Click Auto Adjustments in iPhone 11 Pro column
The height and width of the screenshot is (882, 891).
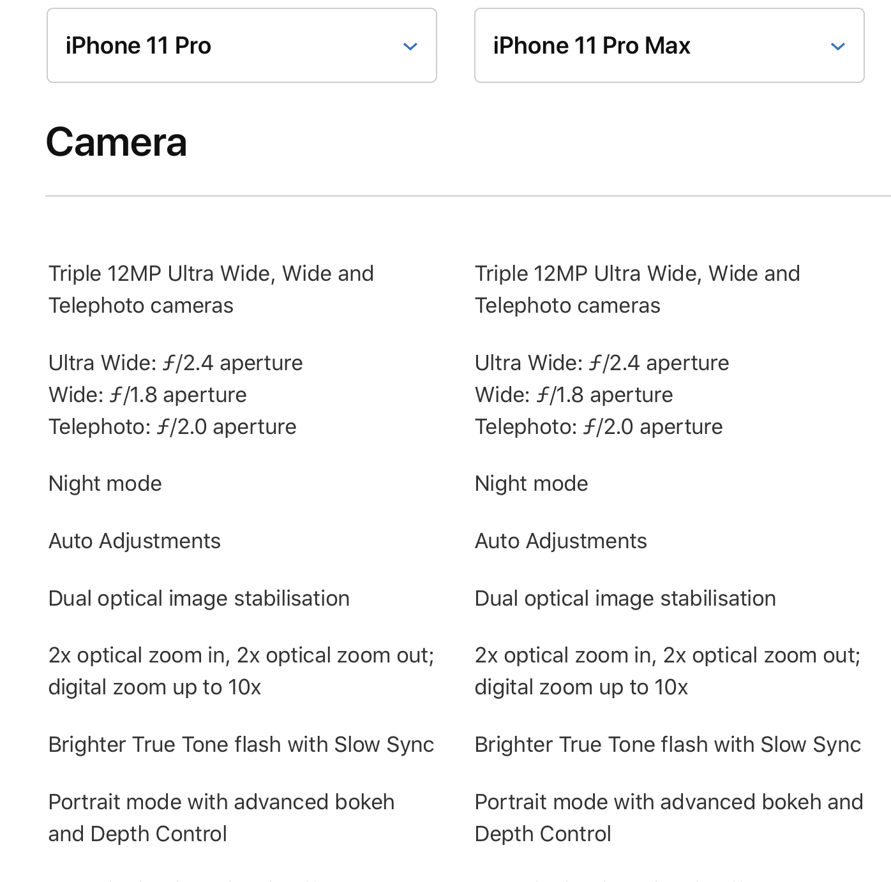click(x=135, y=541)
